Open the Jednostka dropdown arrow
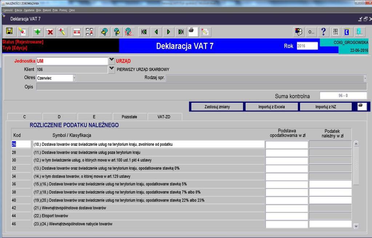 [x=112, y=61]
